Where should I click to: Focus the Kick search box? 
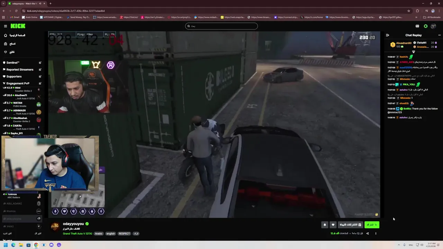click(x=221, y=26)
